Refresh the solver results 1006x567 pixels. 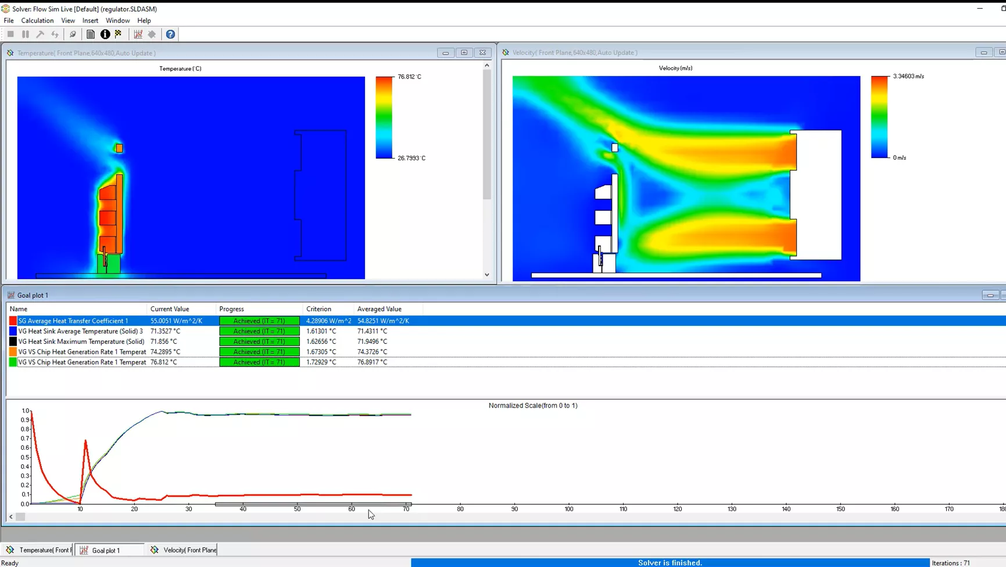[x=55, y=34]
